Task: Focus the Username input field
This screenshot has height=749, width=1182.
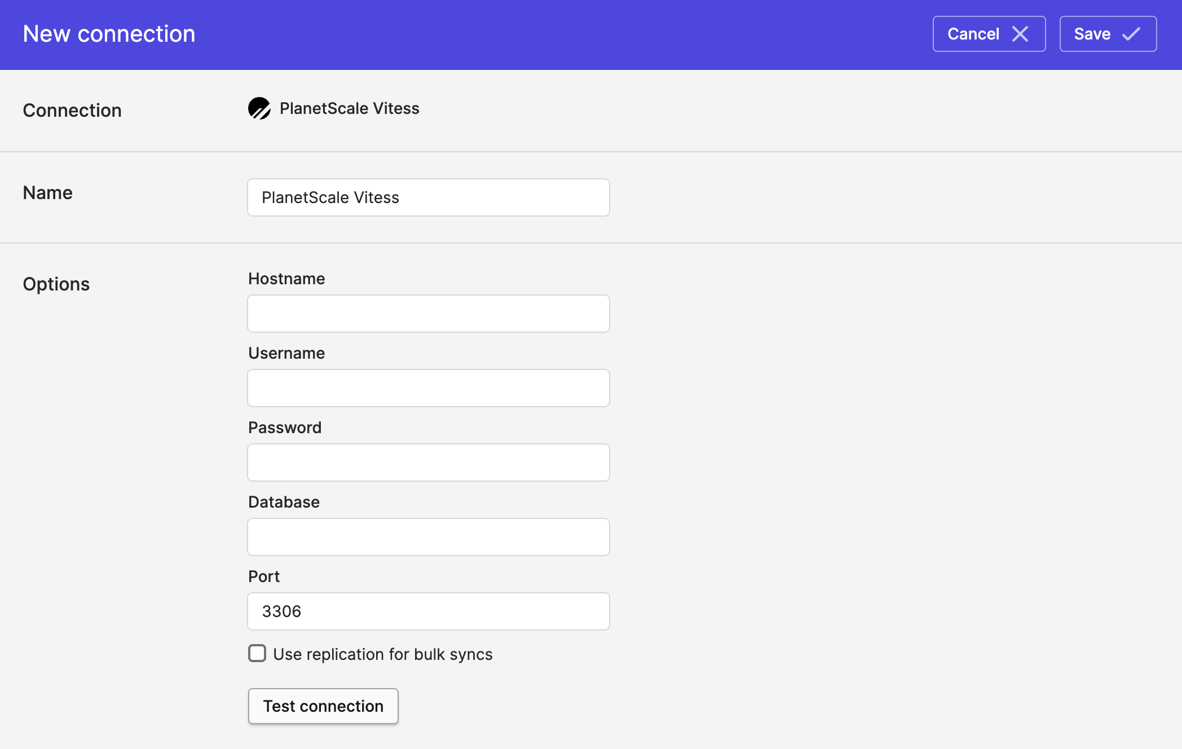Action: pos(429,388)
